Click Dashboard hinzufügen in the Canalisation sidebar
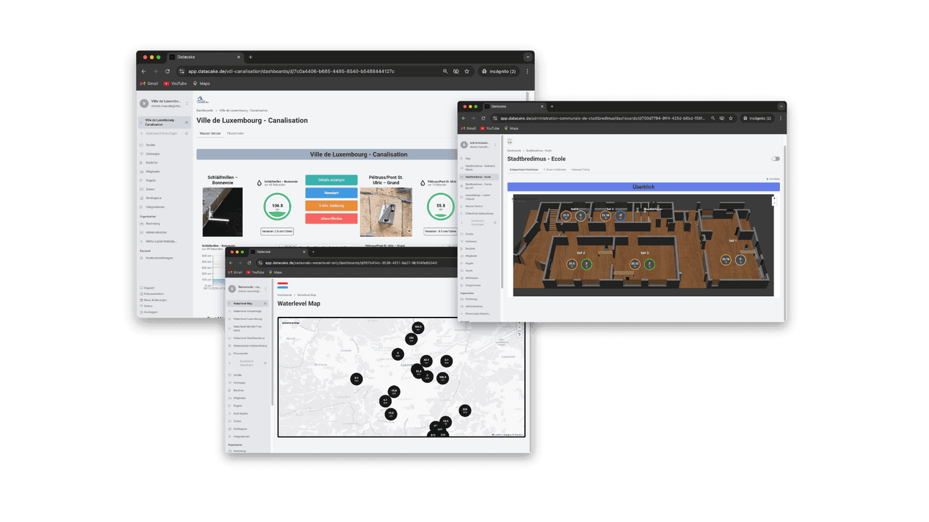This screenshot has height=522, width=929. [x=161, y=134]
